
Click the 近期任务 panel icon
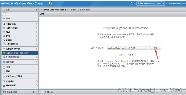coord(42,92)
